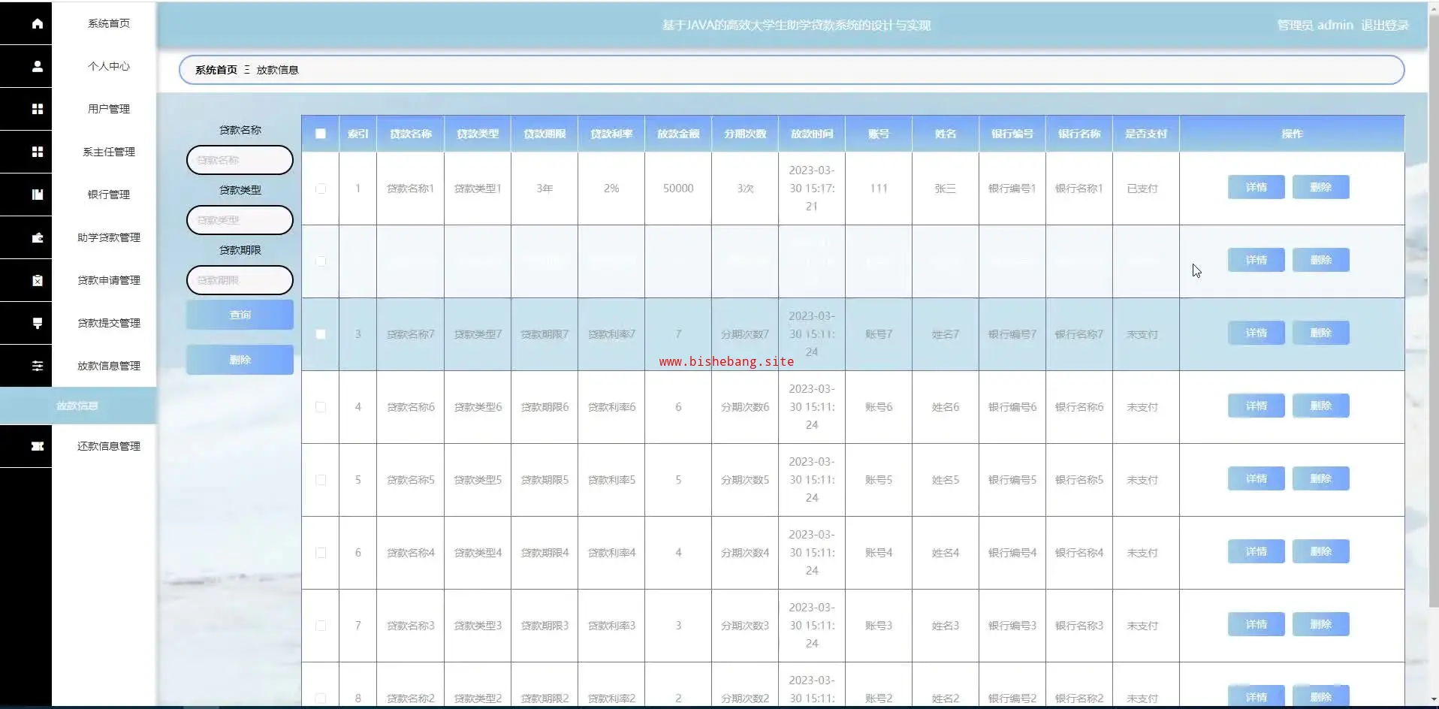Click the 姓名6 cell

(x=946, y=407)
